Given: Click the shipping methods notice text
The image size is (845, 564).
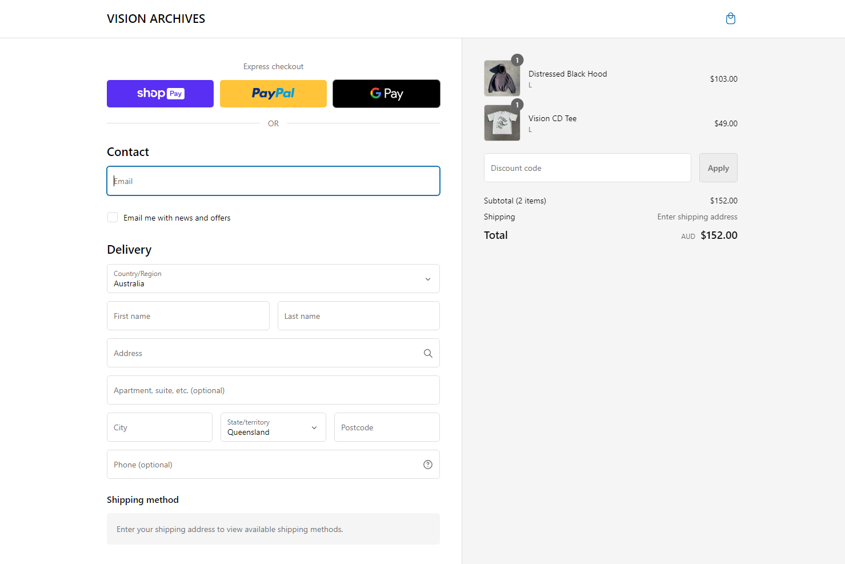Looking at the screenshot, I should (230, 529).
